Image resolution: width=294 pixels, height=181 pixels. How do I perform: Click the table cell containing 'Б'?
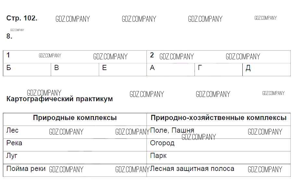27,69
